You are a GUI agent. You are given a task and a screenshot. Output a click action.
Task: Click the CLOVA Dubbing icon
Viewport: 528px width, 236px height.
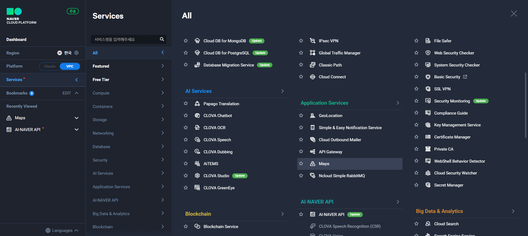click(197, 152)
